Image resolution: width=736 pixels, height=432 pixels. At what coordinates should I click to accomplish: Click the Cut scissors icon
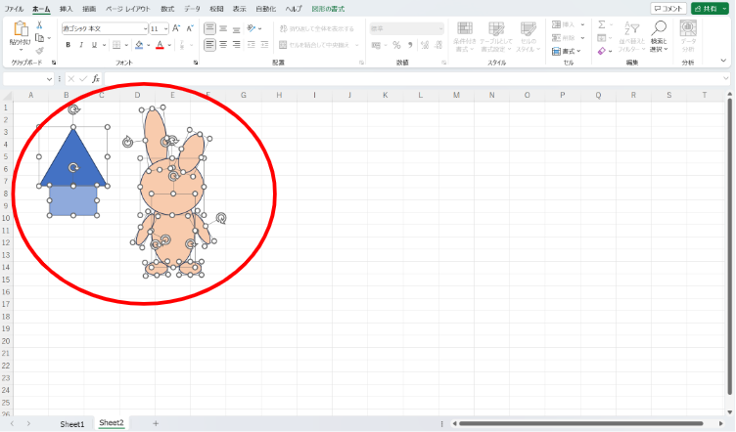[39, 24]
